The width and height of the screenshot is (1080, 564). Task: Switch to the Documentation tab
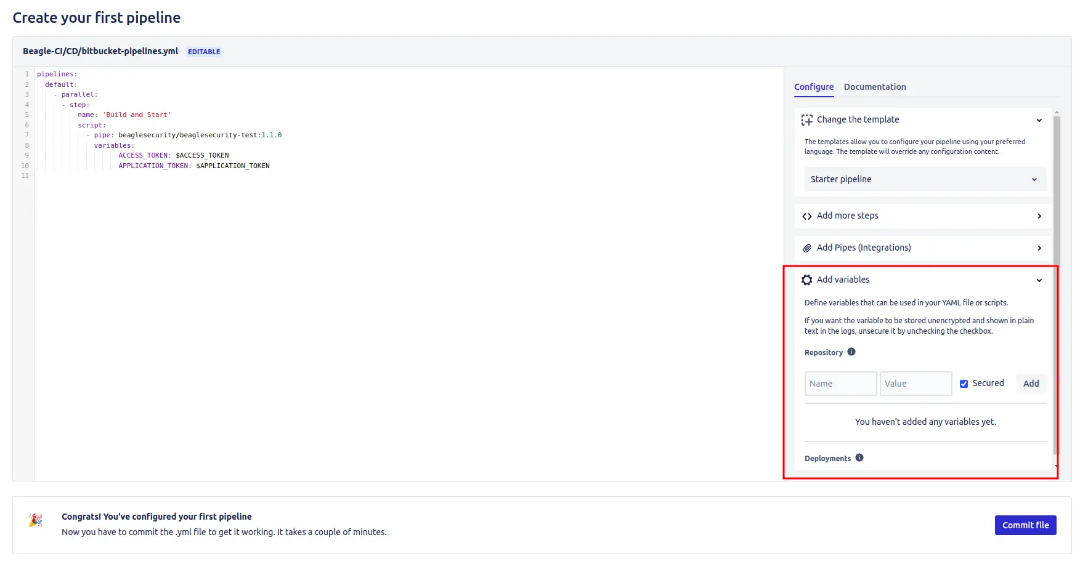pos(875,87)
